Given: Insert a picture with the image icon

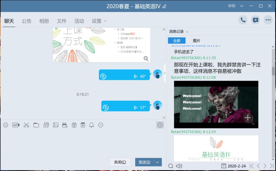Looking at the screenshot, I should pyautogui.click(x=56, y=125).
